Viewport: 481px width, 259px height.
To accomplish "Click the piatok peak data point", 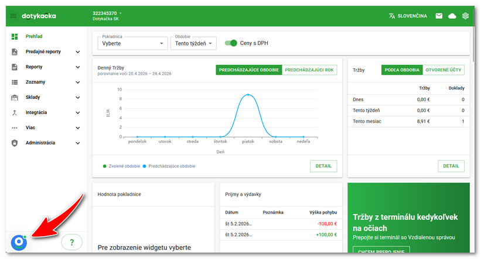I will click(x=248, y=95).
